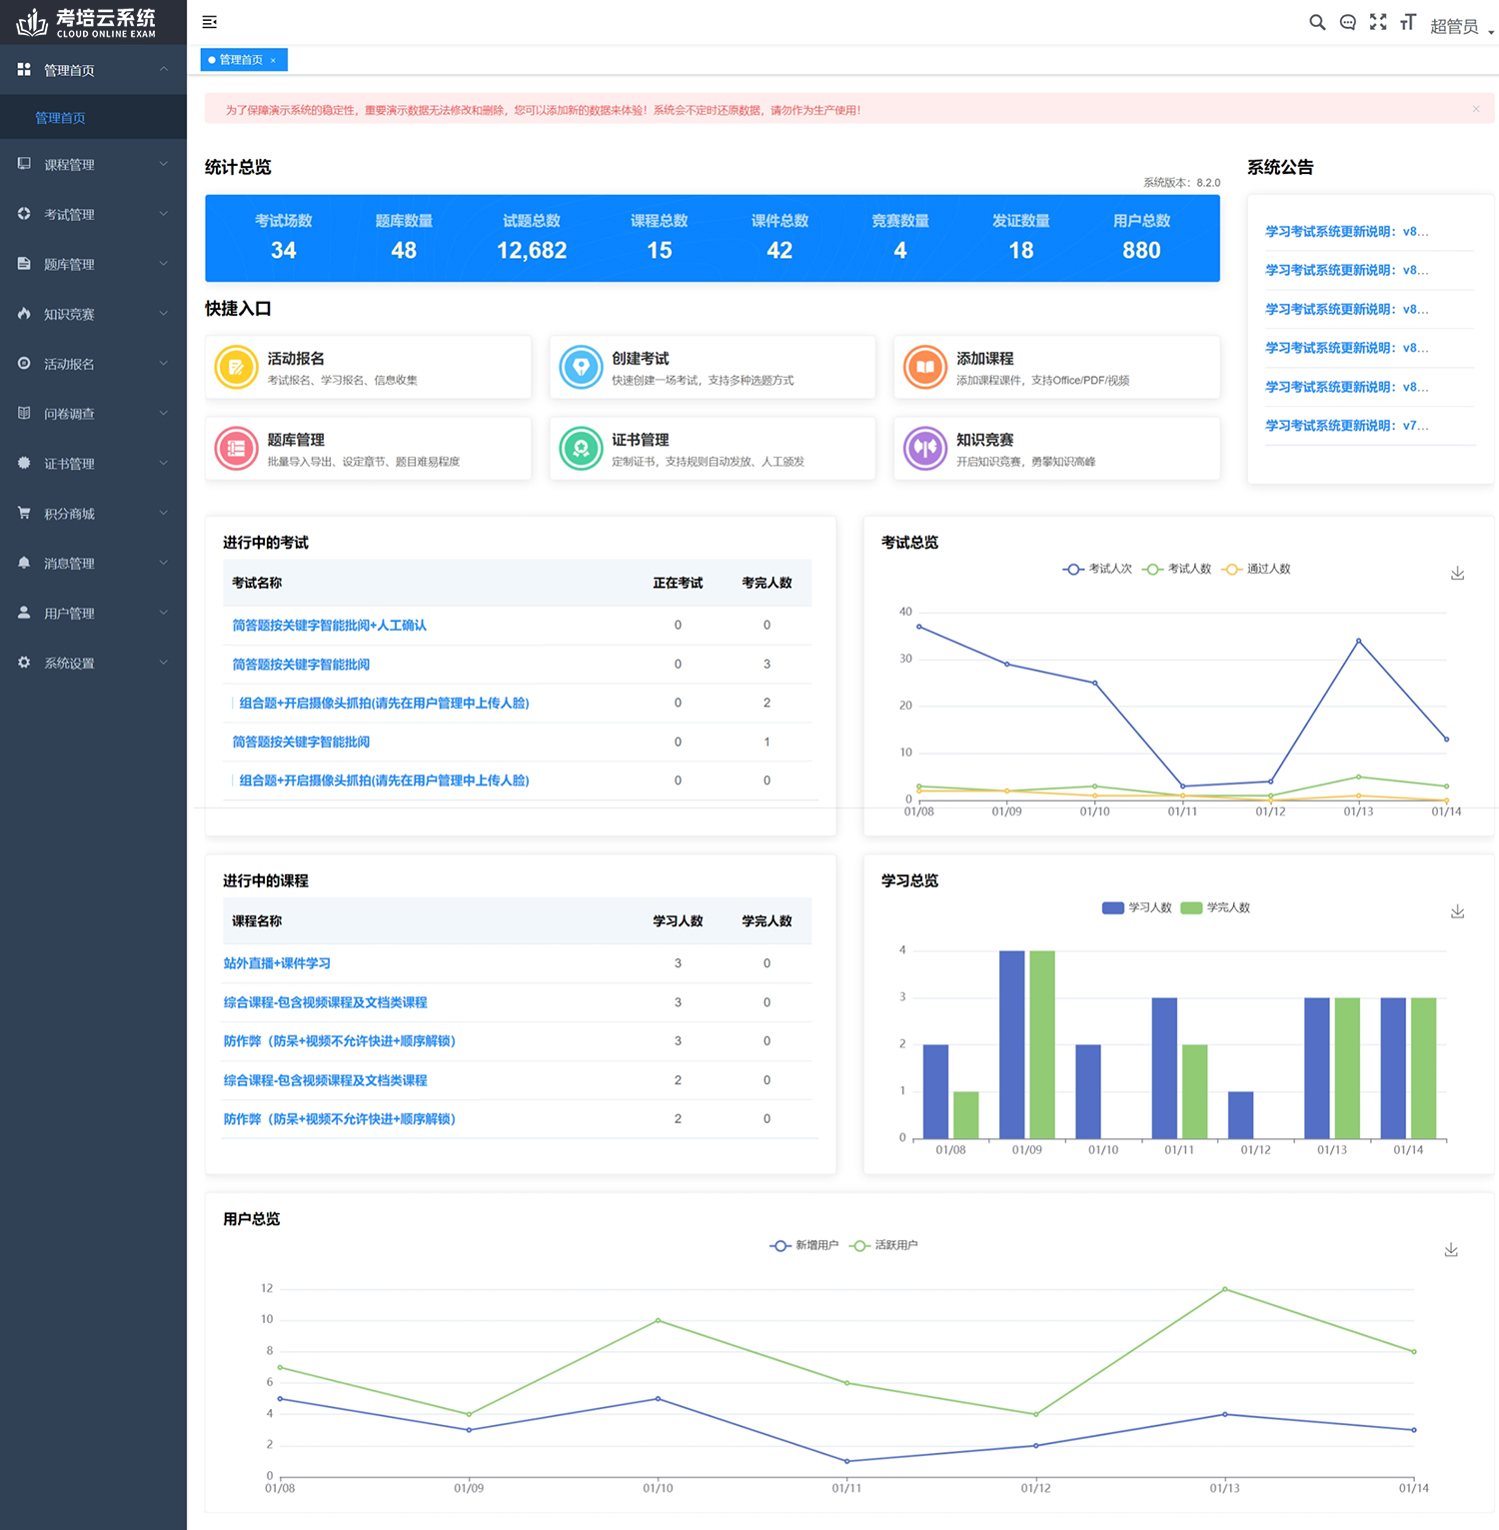Open the font size adjustment icon
The image size is (1499, 1530).
(1408, 22)
